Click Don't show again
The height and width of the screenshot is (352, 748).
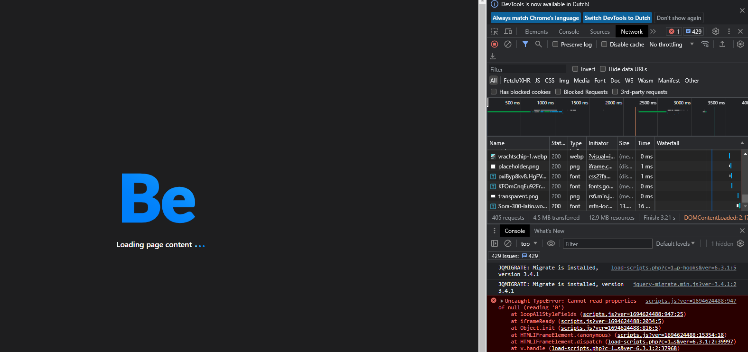point(679,18)
